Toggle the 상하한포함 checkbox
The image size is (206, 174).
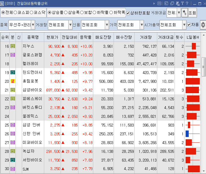coord(128,13)
